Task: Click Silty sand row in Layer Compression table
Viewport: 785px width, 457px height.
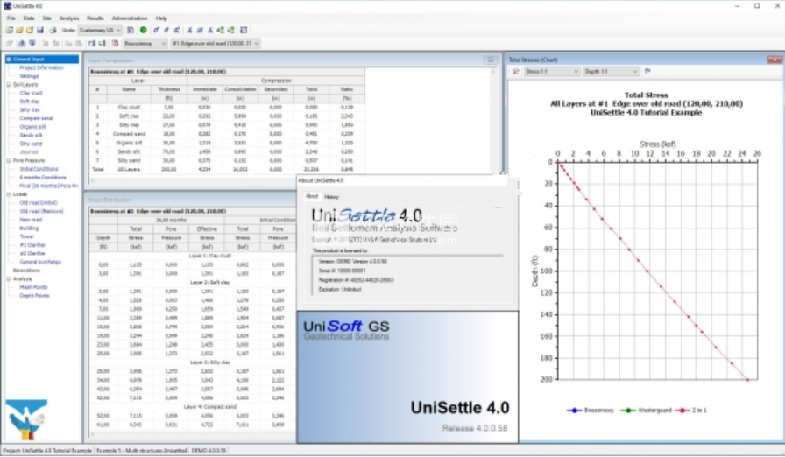Action: point(227,160)
